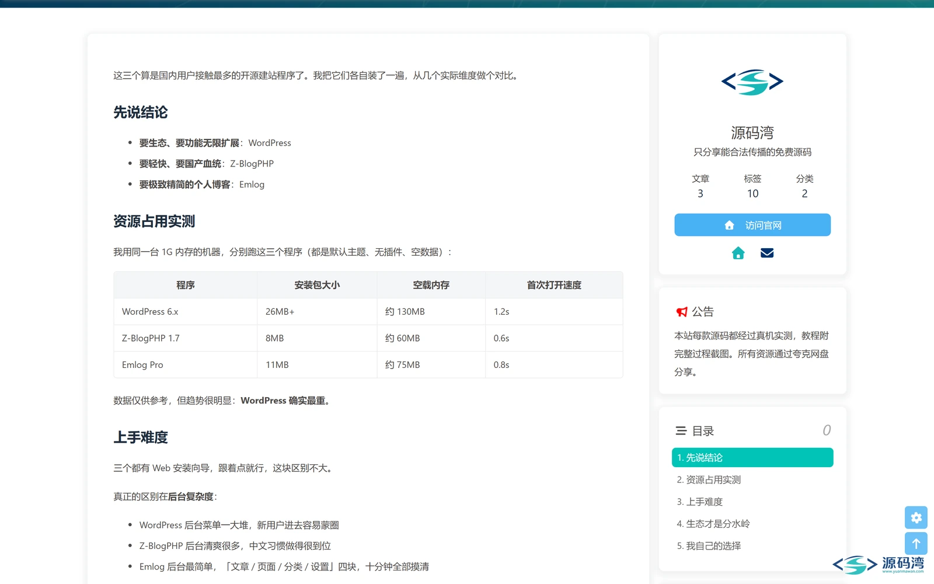Jump to 4. 生态才是分水岭 section
This screenshot has height=584, width=934.
[x=752, y=524]
